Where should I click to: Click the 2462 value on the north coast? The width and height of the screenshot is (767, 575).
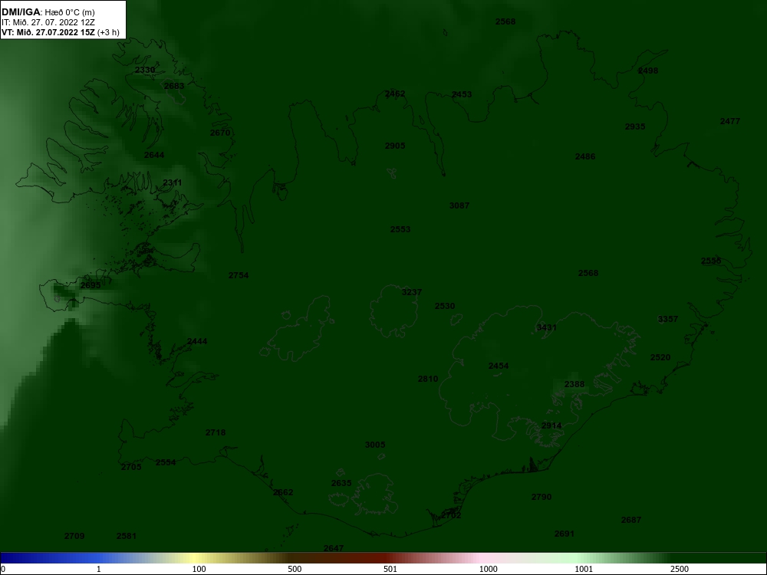[x=395, y=94]
